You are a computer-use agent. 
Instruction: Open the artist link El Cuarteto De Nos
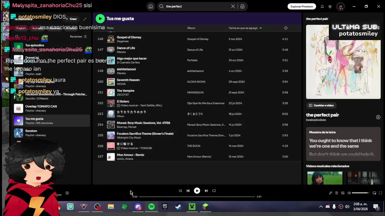point(128,62)
